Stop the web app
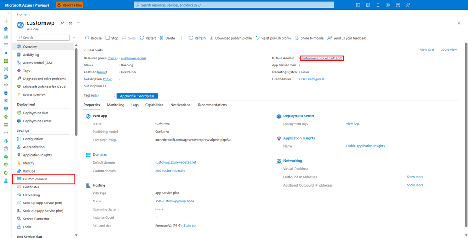The image size is (468, 238). [112, 38]
